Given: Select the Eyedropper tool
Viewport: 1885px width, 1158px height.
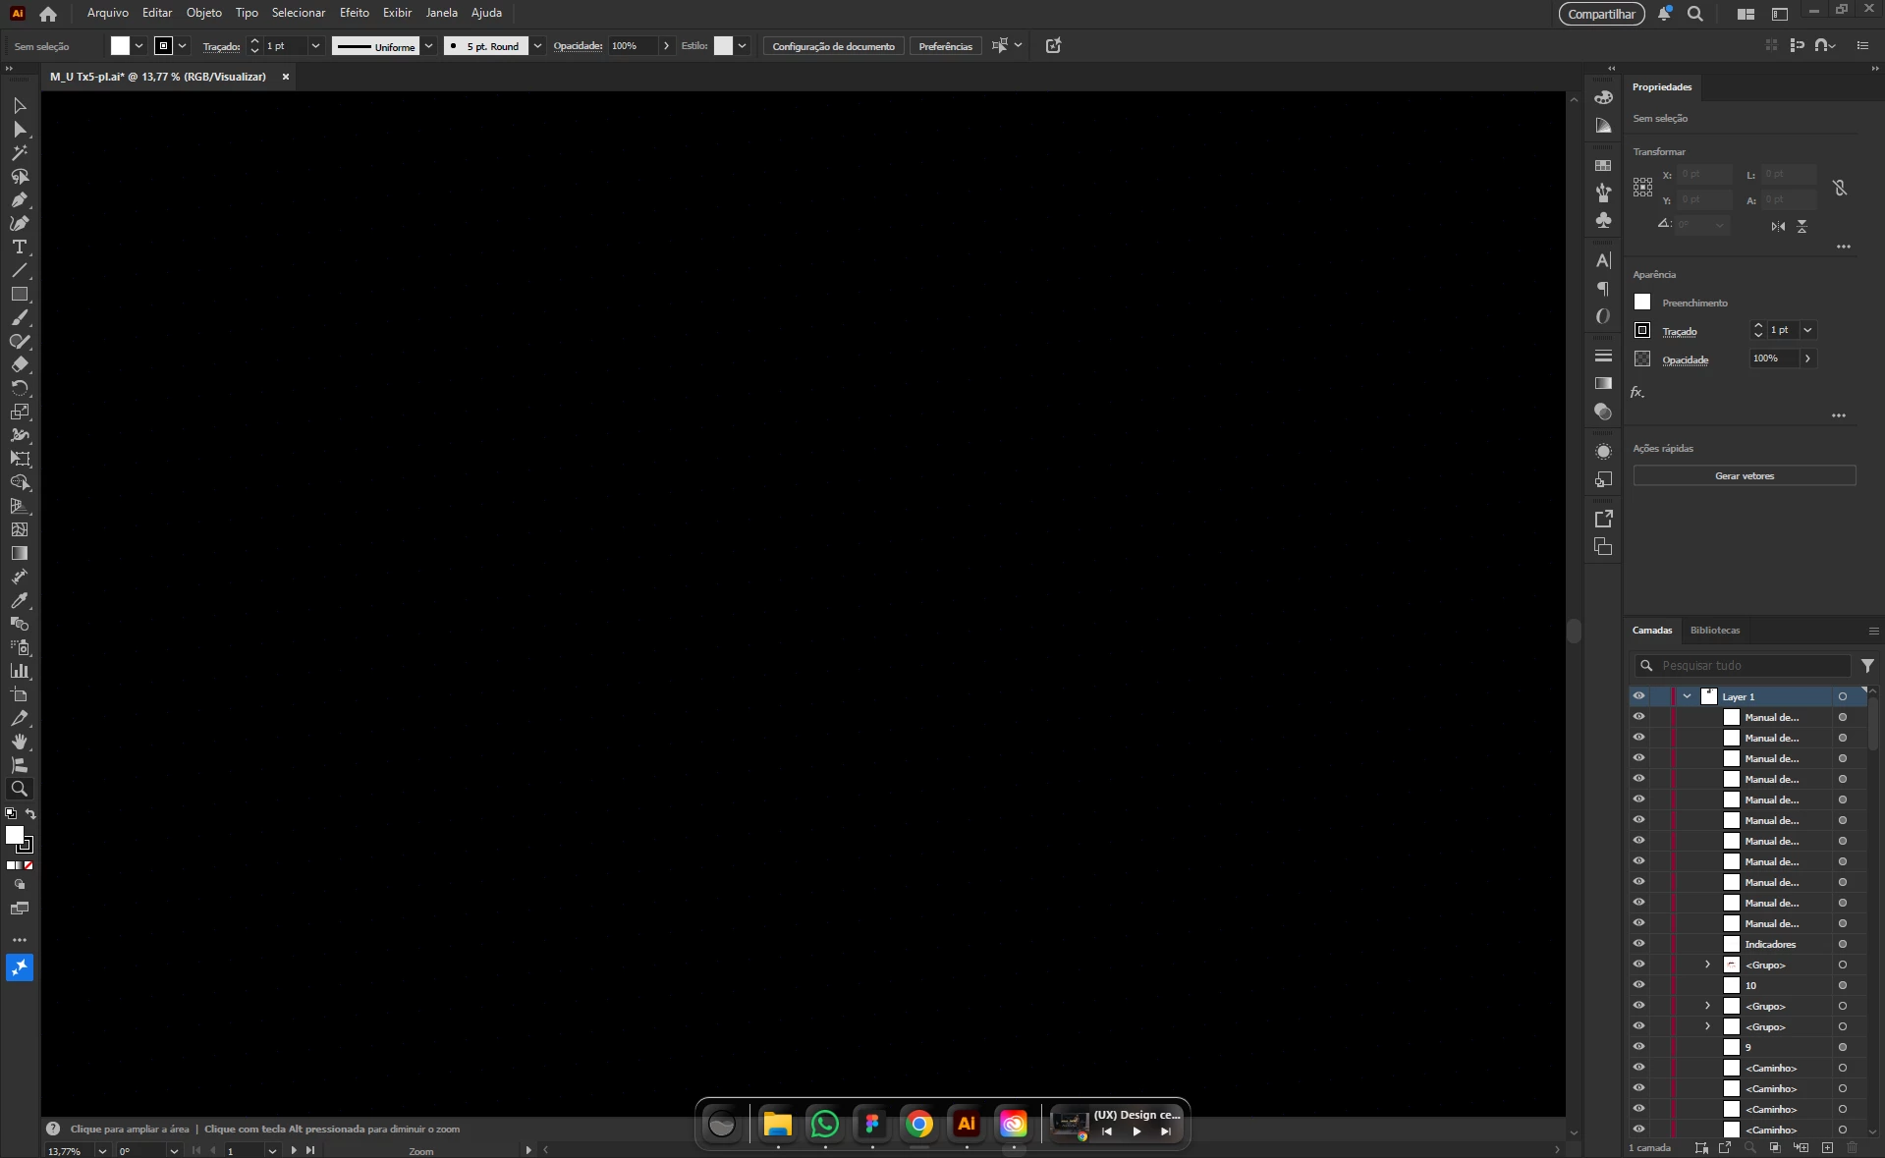Looking at the screenshot, I should pos(20,600).
